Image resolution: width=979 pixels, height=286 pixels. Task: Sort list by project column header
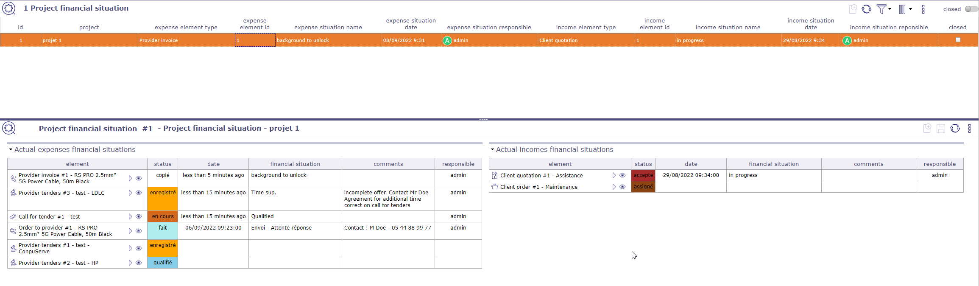pyautogui.click(x=89, y=27)
